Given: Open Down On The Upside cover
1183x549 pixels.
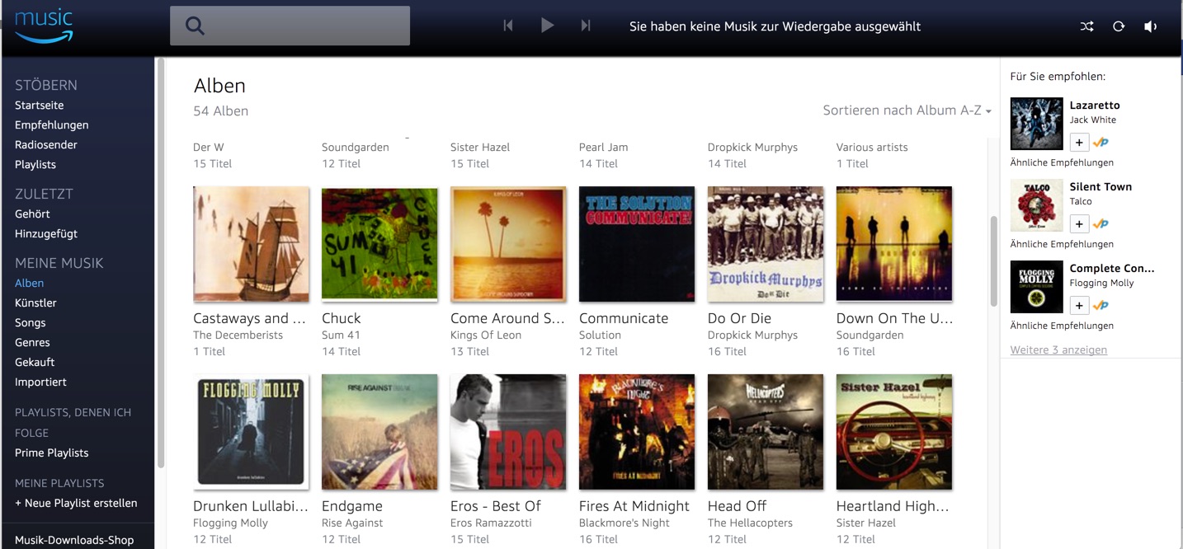Looking at the screenshot, I should point(894,244).
